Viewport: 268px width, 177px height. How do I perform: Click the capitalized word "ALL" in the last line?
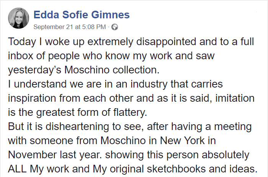[18, 169]
